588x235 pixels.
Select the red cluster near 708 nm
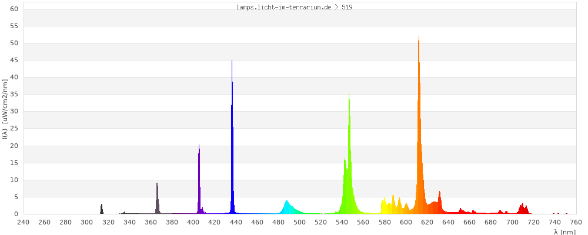522,209
